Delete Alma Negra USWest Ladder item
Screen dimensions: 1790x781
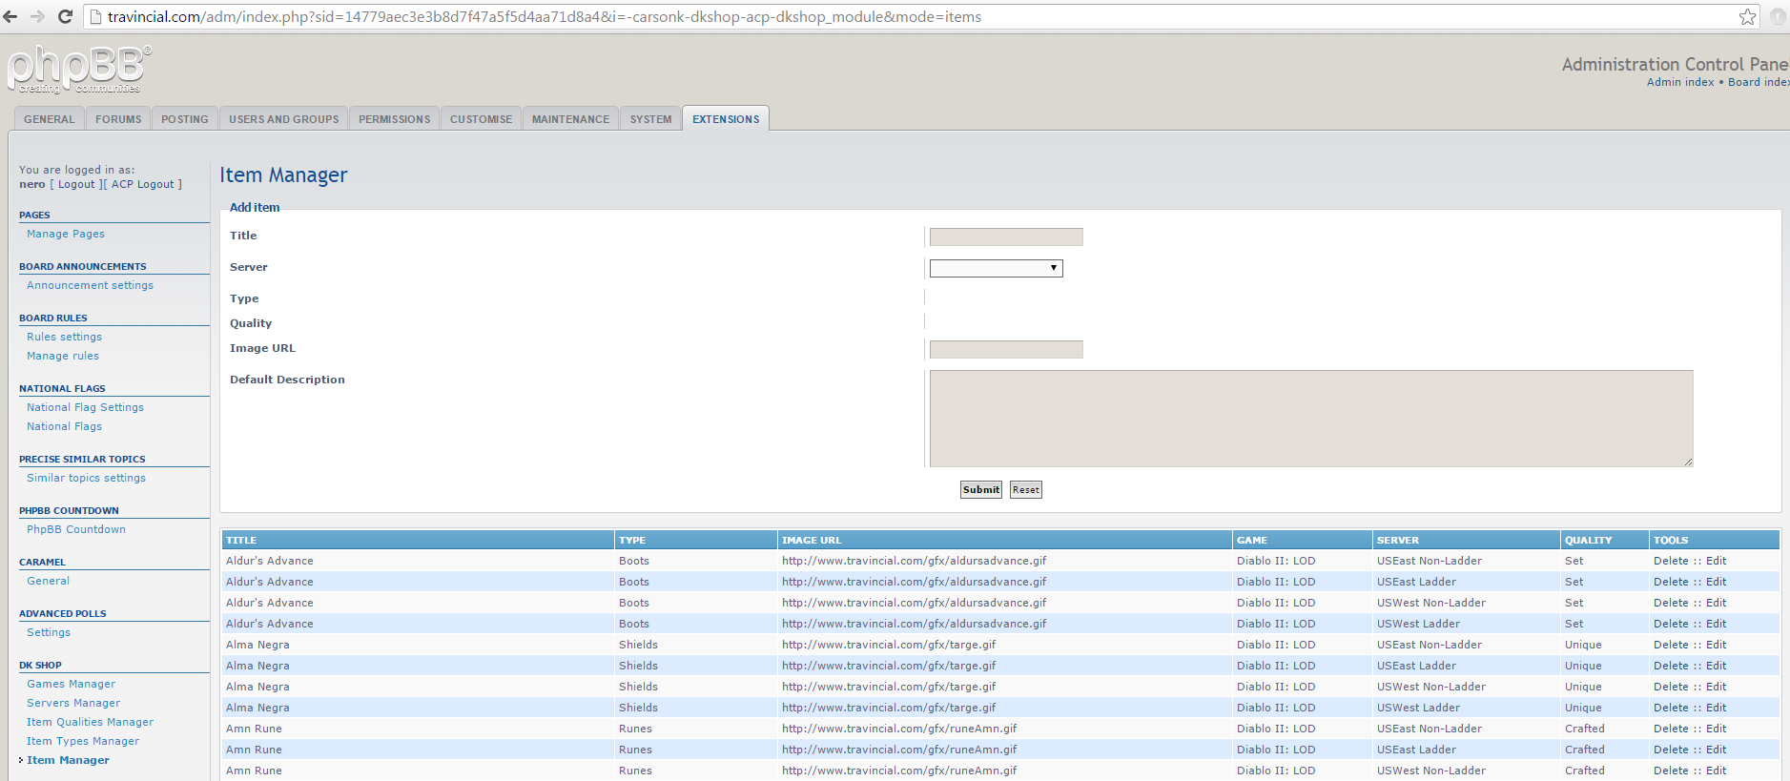coord(1671,708)
